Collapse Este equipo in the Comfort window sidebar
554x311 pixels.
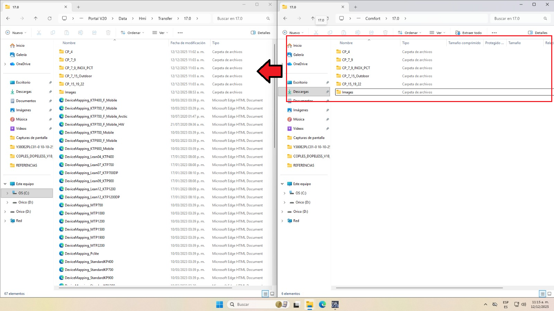pos(282,184)
